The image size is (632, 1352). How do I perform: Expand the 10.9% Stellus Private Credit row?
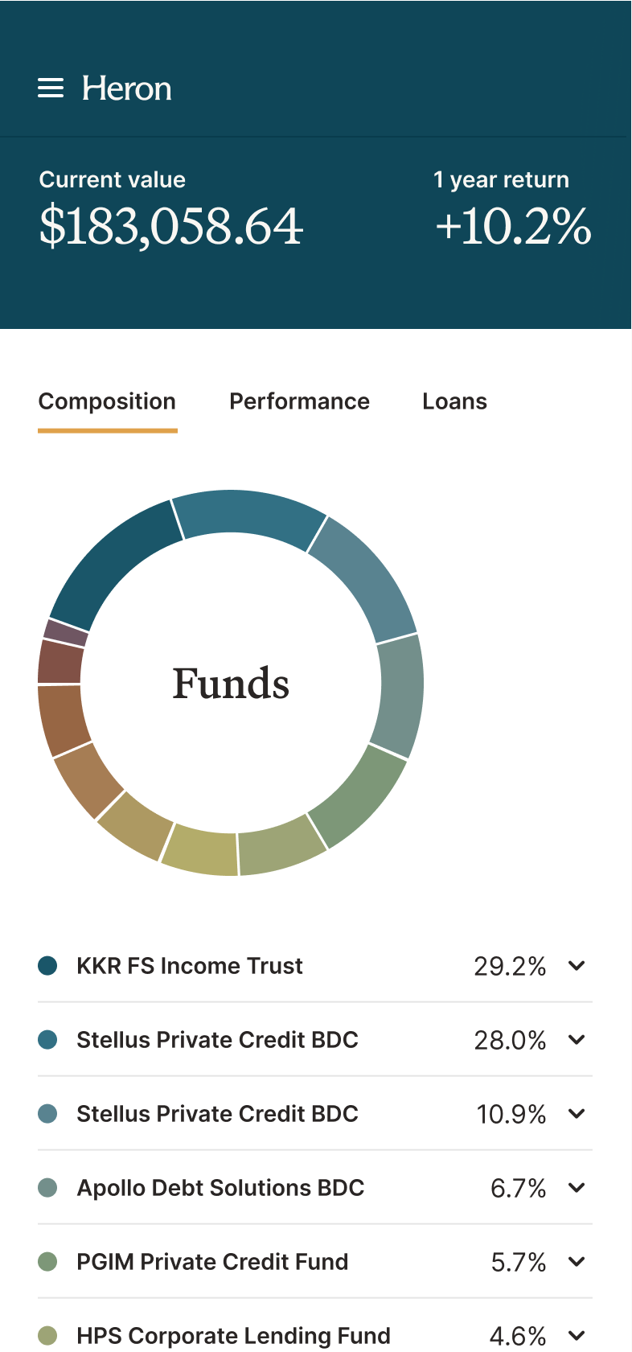(577, 1113)
